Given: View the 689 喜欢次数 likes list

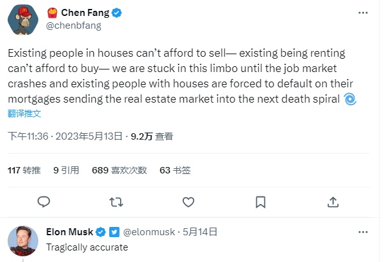Looking at the screenshot, I should tap(119, 170).
